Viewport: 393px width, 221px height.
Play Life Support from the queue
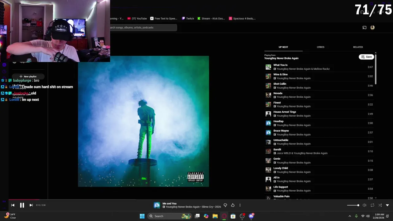tap(319, 188)
